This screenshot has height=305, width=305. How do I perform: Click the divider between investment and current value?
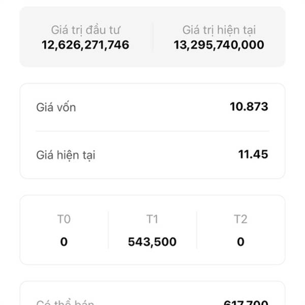click(152, 37)
